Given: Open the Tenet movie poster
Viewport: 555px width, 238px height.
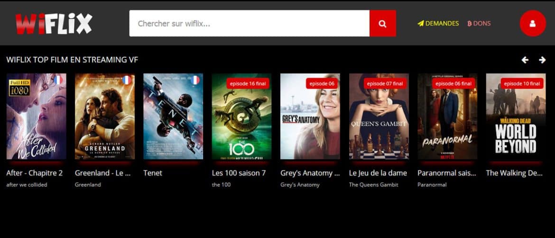Looking at the screenshot, I should [x=173, y=116].
